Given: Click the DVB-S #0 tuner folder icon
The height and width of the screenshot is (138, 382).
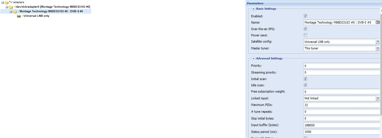Looking at the screenshot, I should [15, 12].
